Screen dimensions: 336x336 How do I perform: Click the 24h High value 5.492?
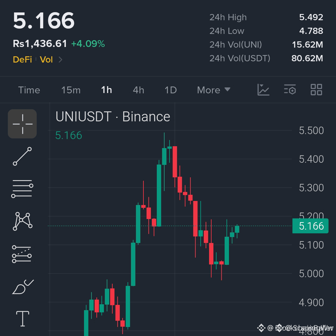tap(311, 17)
